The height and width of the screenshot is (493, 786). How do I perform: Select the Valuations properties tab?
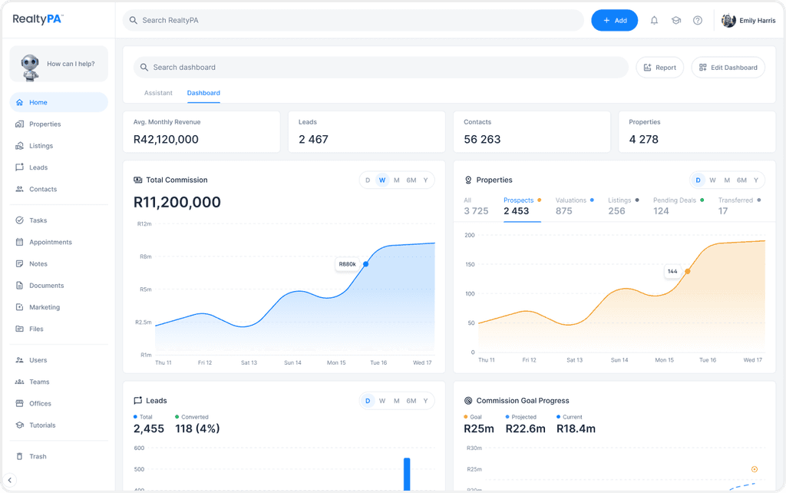tap(574, 206)
